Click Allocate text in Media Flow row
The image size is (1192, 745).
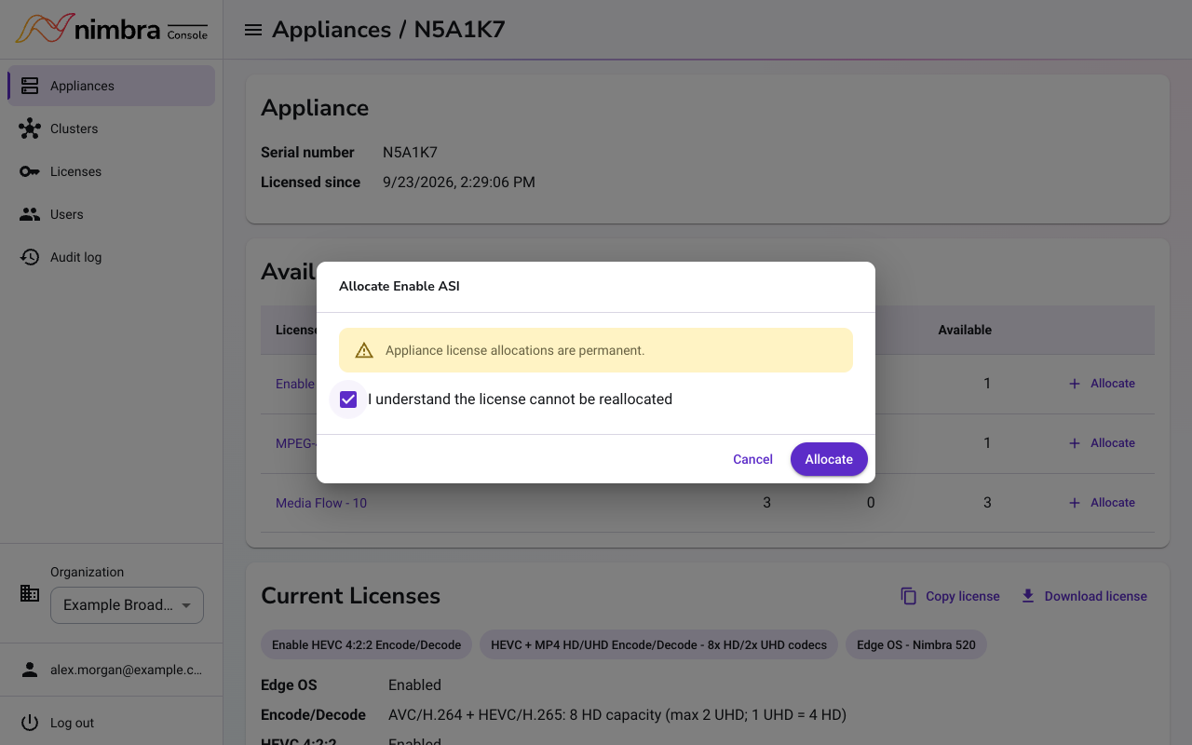click(x=1113, y=503)
